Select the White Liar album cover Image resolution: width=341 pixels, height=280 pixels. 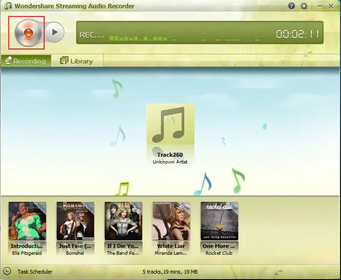click(171, 221)
